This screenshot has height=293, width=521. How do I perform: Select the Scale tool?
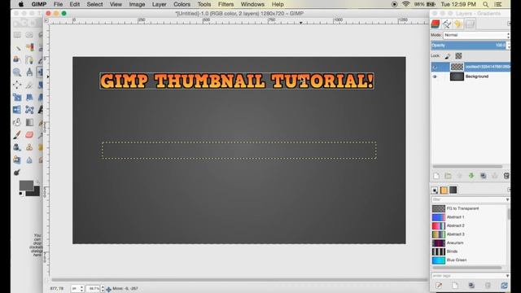coord(17,97)
